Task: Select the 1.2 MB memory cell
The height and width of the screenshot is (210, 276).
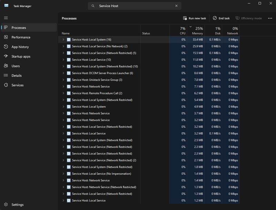Action: tap(196, 200)
